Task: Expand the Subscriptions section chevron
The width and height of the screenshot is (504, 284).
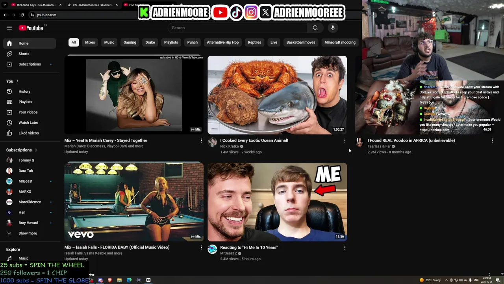Action: tap(36, 150)
